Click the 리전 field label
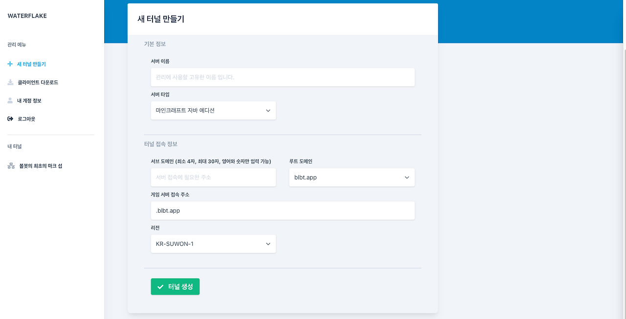Viewport: 626px width, 319px height. 155,228
